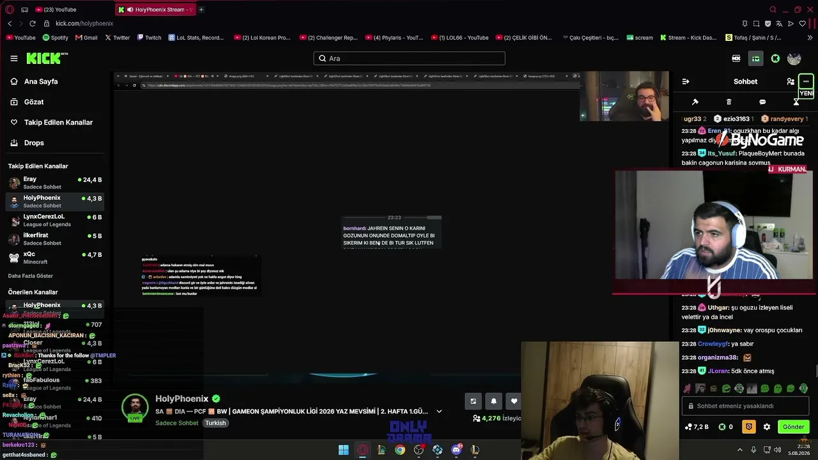
Task: Open Google Chrome from the taskbar
Action: pyautogui.click(x=400, y=450)
